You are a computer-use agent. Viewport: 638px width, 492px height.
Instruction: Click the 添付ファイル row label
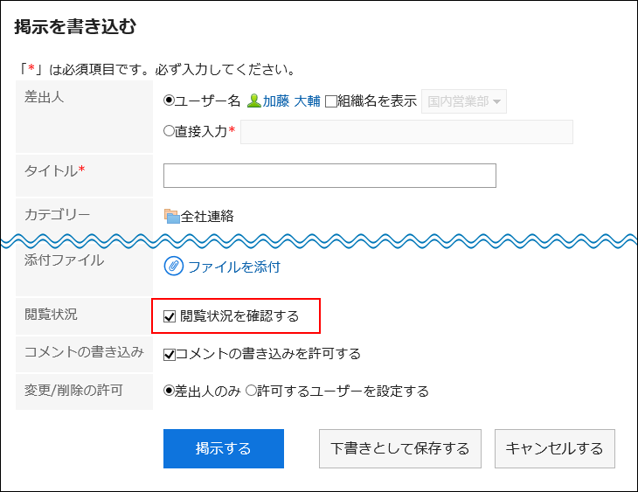64,260
